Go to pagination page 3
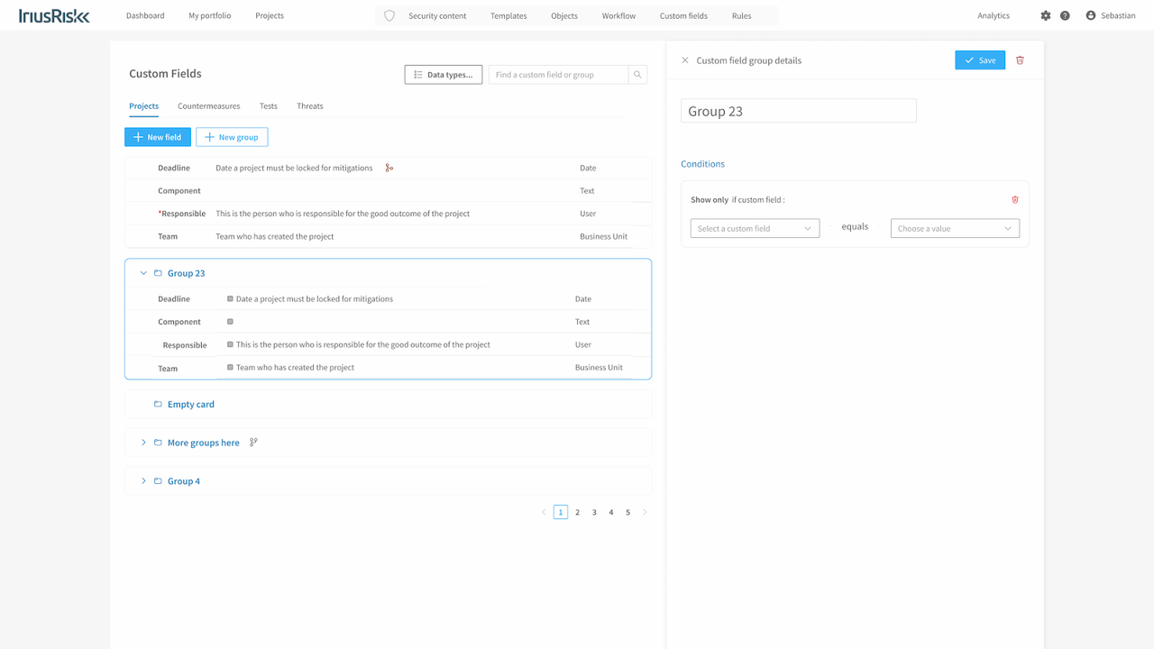 (594, 512)
